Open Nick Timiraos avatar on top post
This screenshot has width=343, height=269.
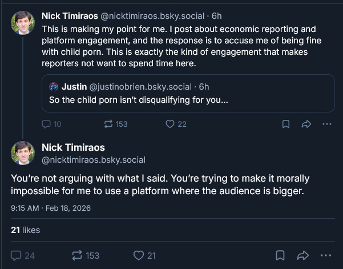(x=23, y=22)
